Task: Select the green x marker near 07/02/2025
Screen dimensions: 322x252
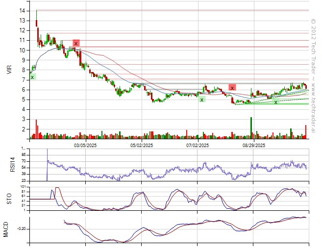Action: pos(202,100)
